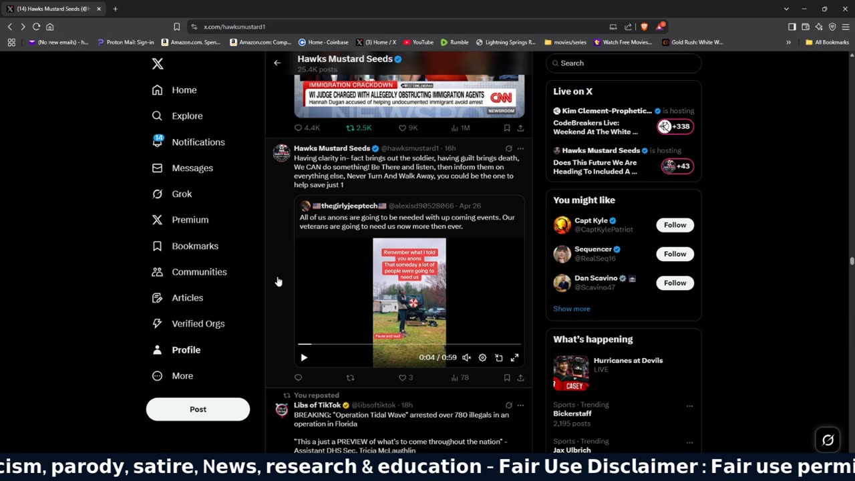
Task: Go to Home in the sidebar
Action: click(x=174, y=90)
